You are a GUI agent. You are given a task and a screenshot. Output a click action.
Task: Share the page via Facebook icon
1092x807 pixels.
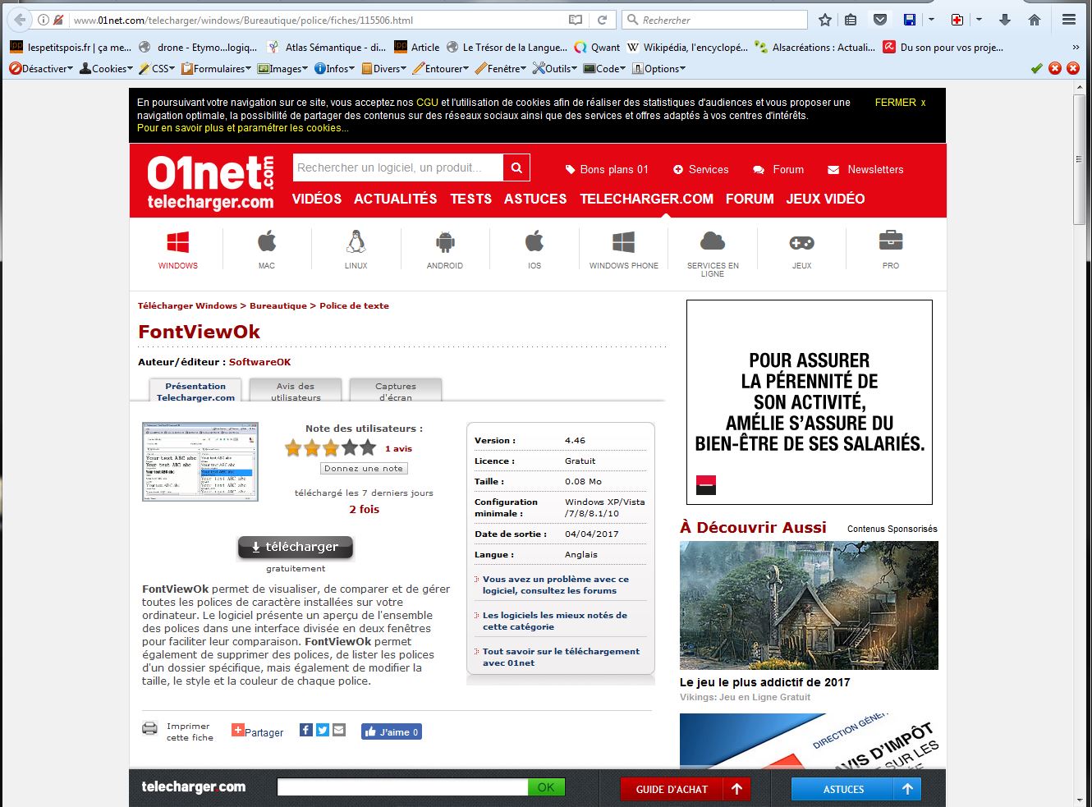pyautogui.click(x=306, y=730)
